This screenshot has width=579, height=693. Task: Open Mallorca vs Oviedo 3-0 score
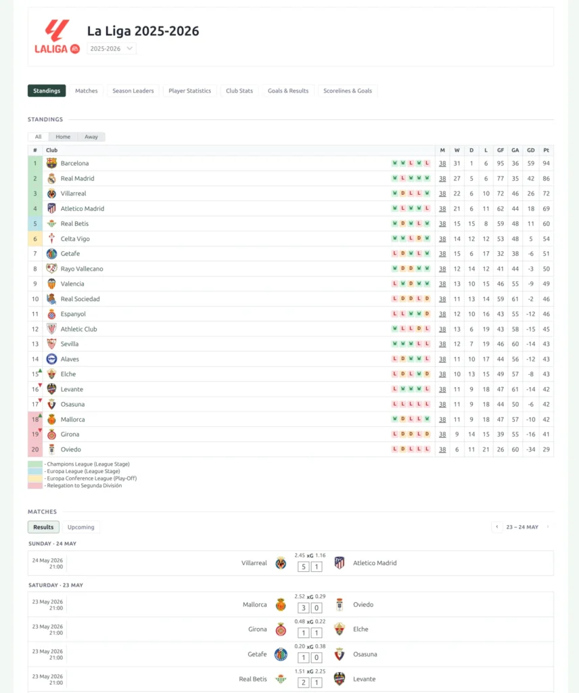pyautogui.click(x=310, y=608)
